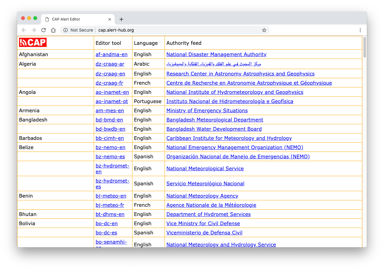Open the bj-meteo-fr editor link
The width and height of the screenshot is (384, 270).
pos(110,205)
